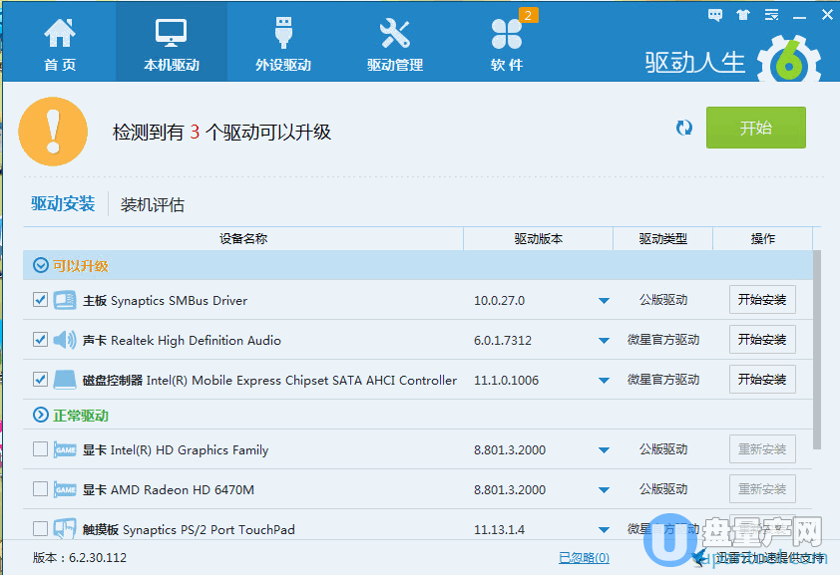Screen dimensions: 840x575
Task: Open the 软件 tab
Action: 507,44
